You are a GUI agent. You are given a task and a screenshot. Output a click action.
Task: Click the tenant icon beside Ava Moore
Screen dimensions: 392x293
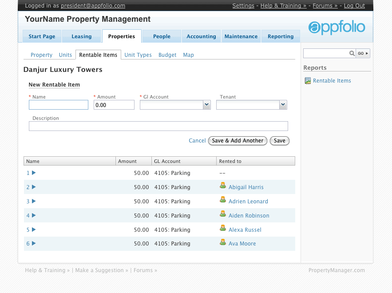223,242
